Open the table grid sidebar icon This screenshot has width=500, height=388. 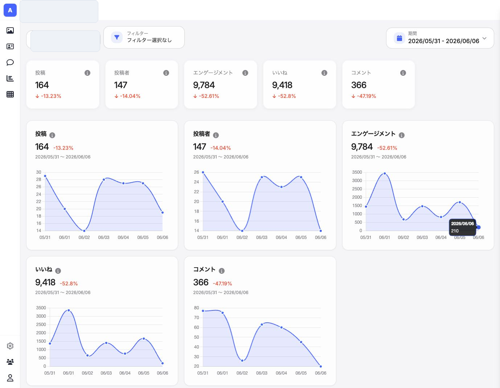(10, 94)
